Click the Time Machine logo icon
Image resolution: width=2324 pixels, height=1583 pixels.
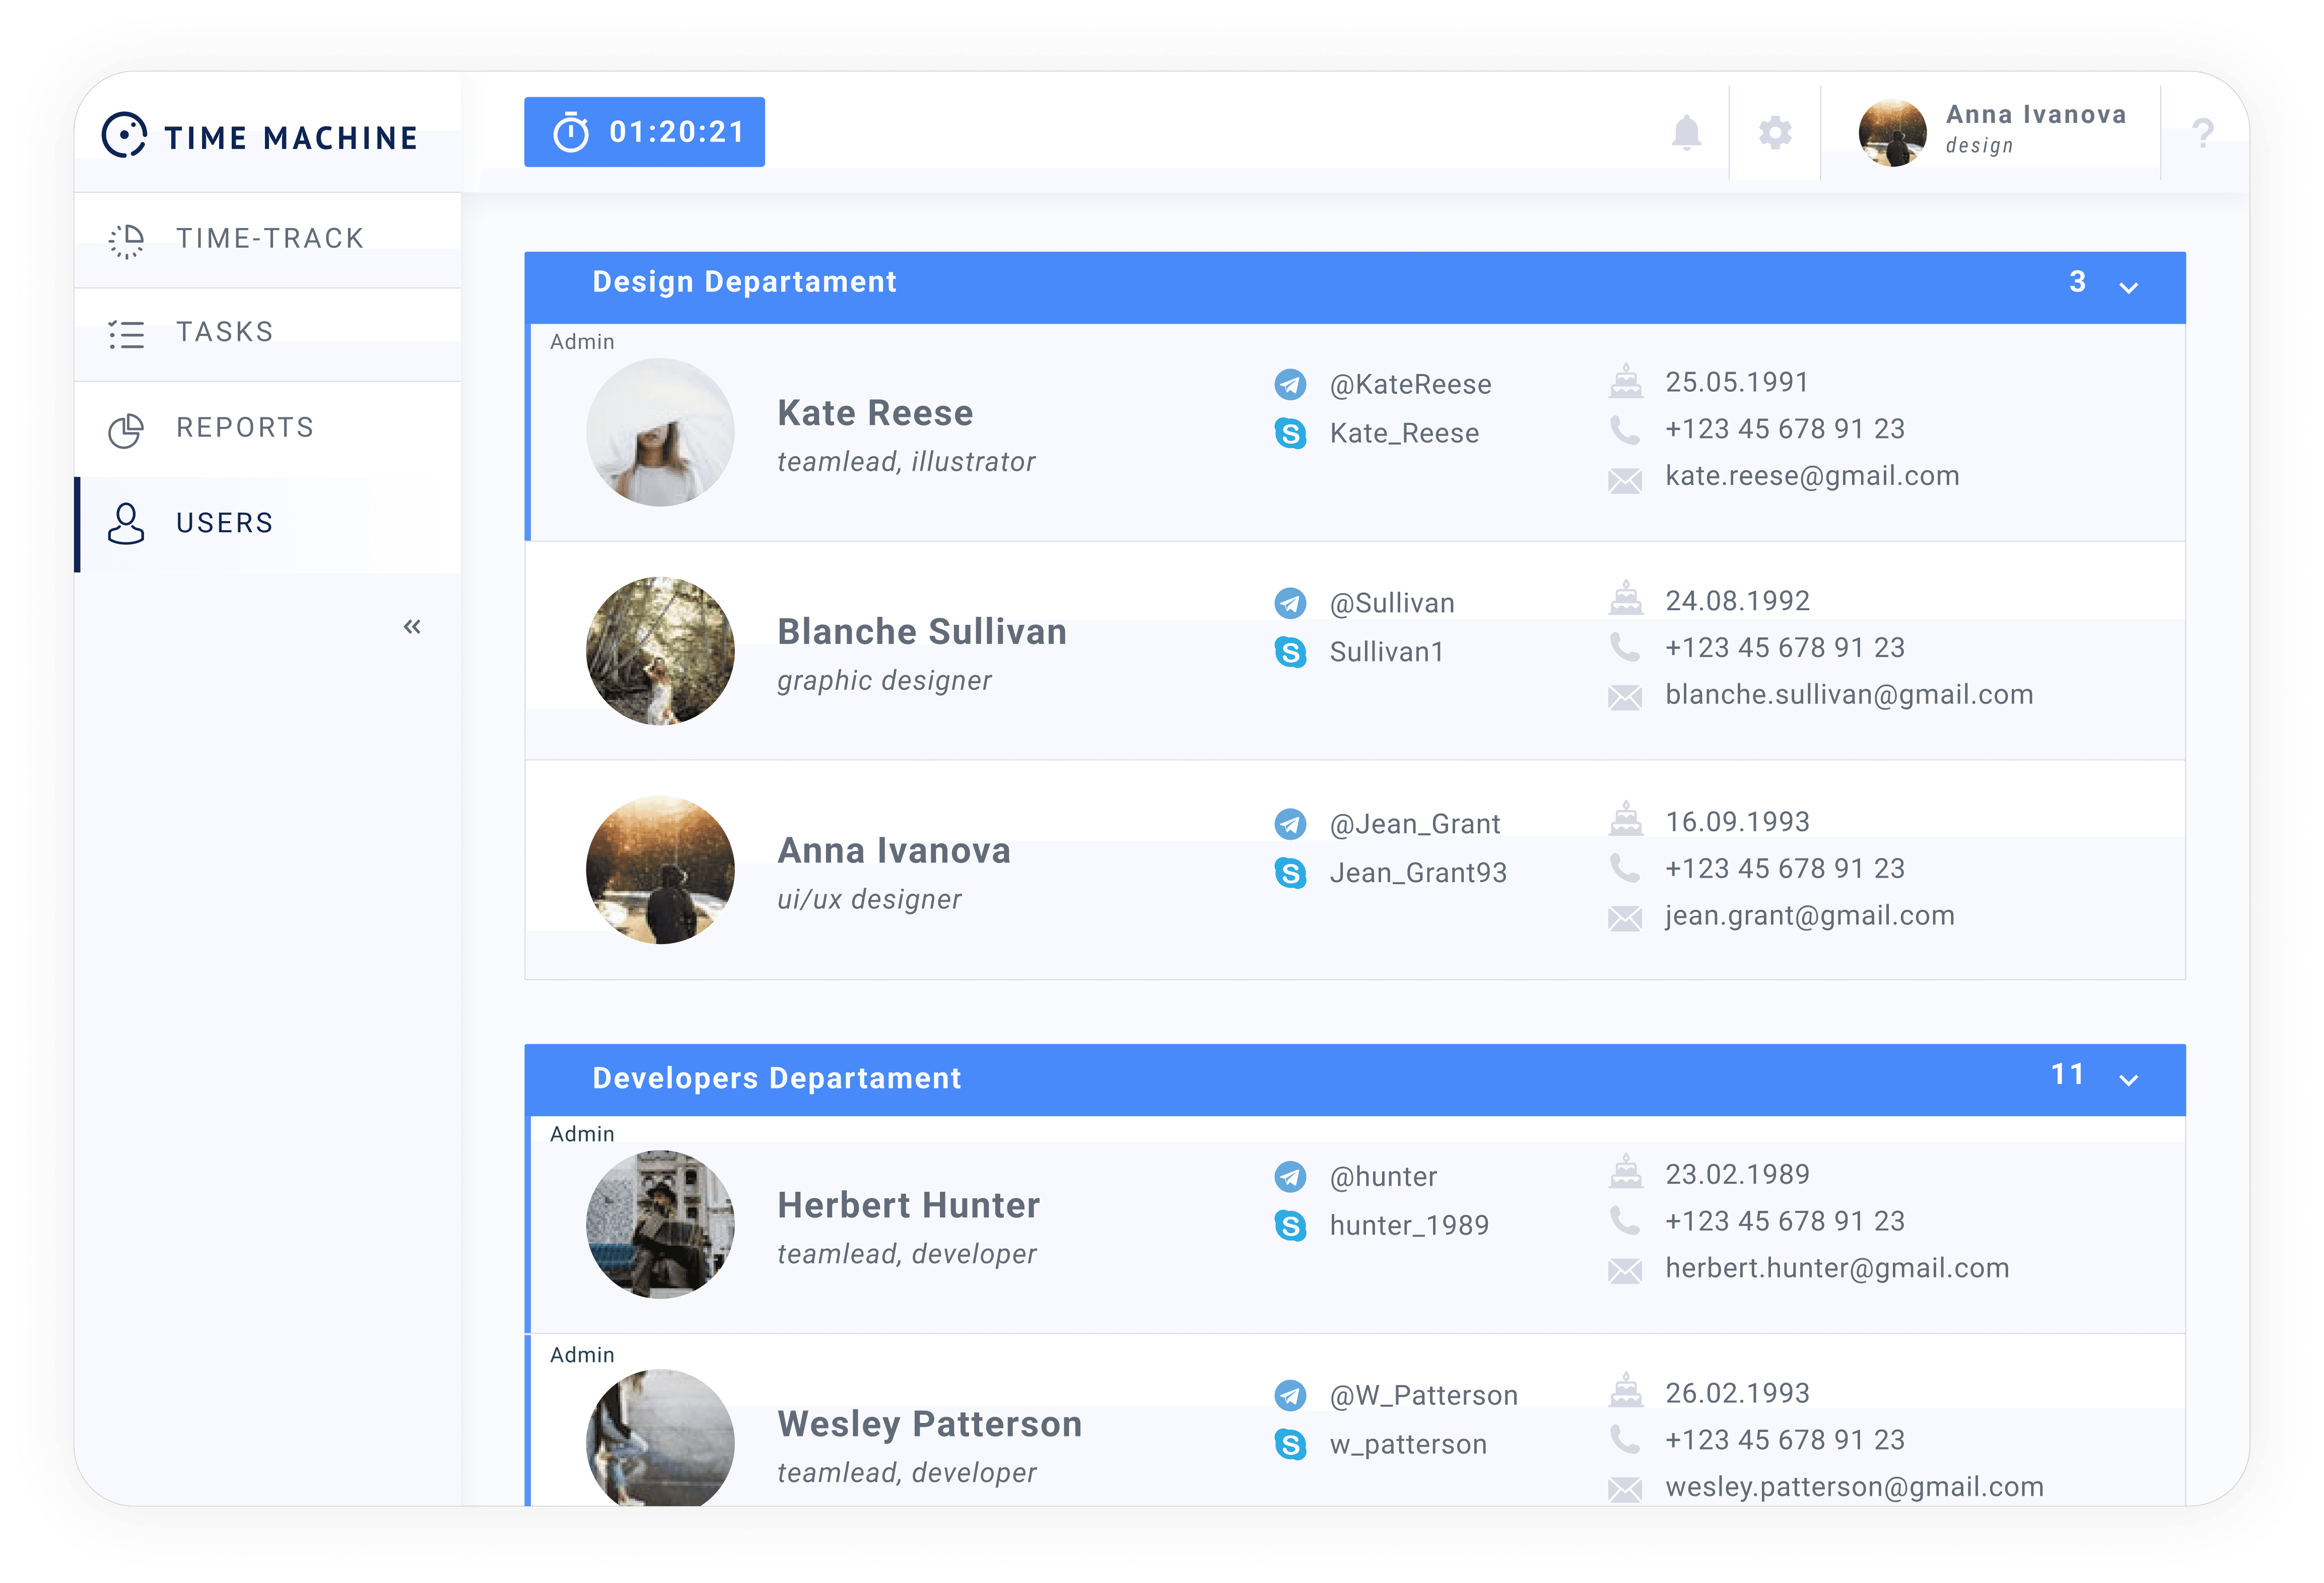point(125,135)
